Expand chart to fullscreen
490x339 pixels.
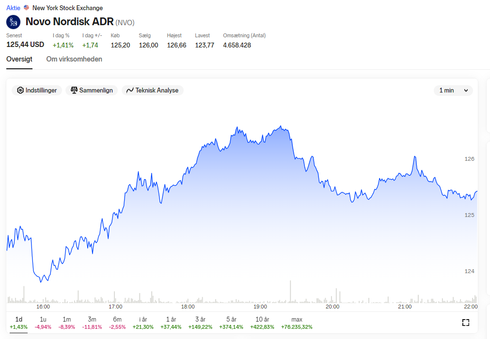[466, 323]
